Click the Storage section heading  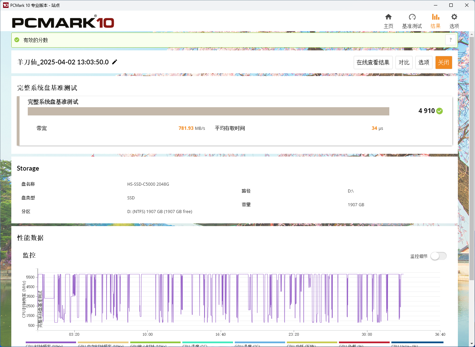coord(28,168)
